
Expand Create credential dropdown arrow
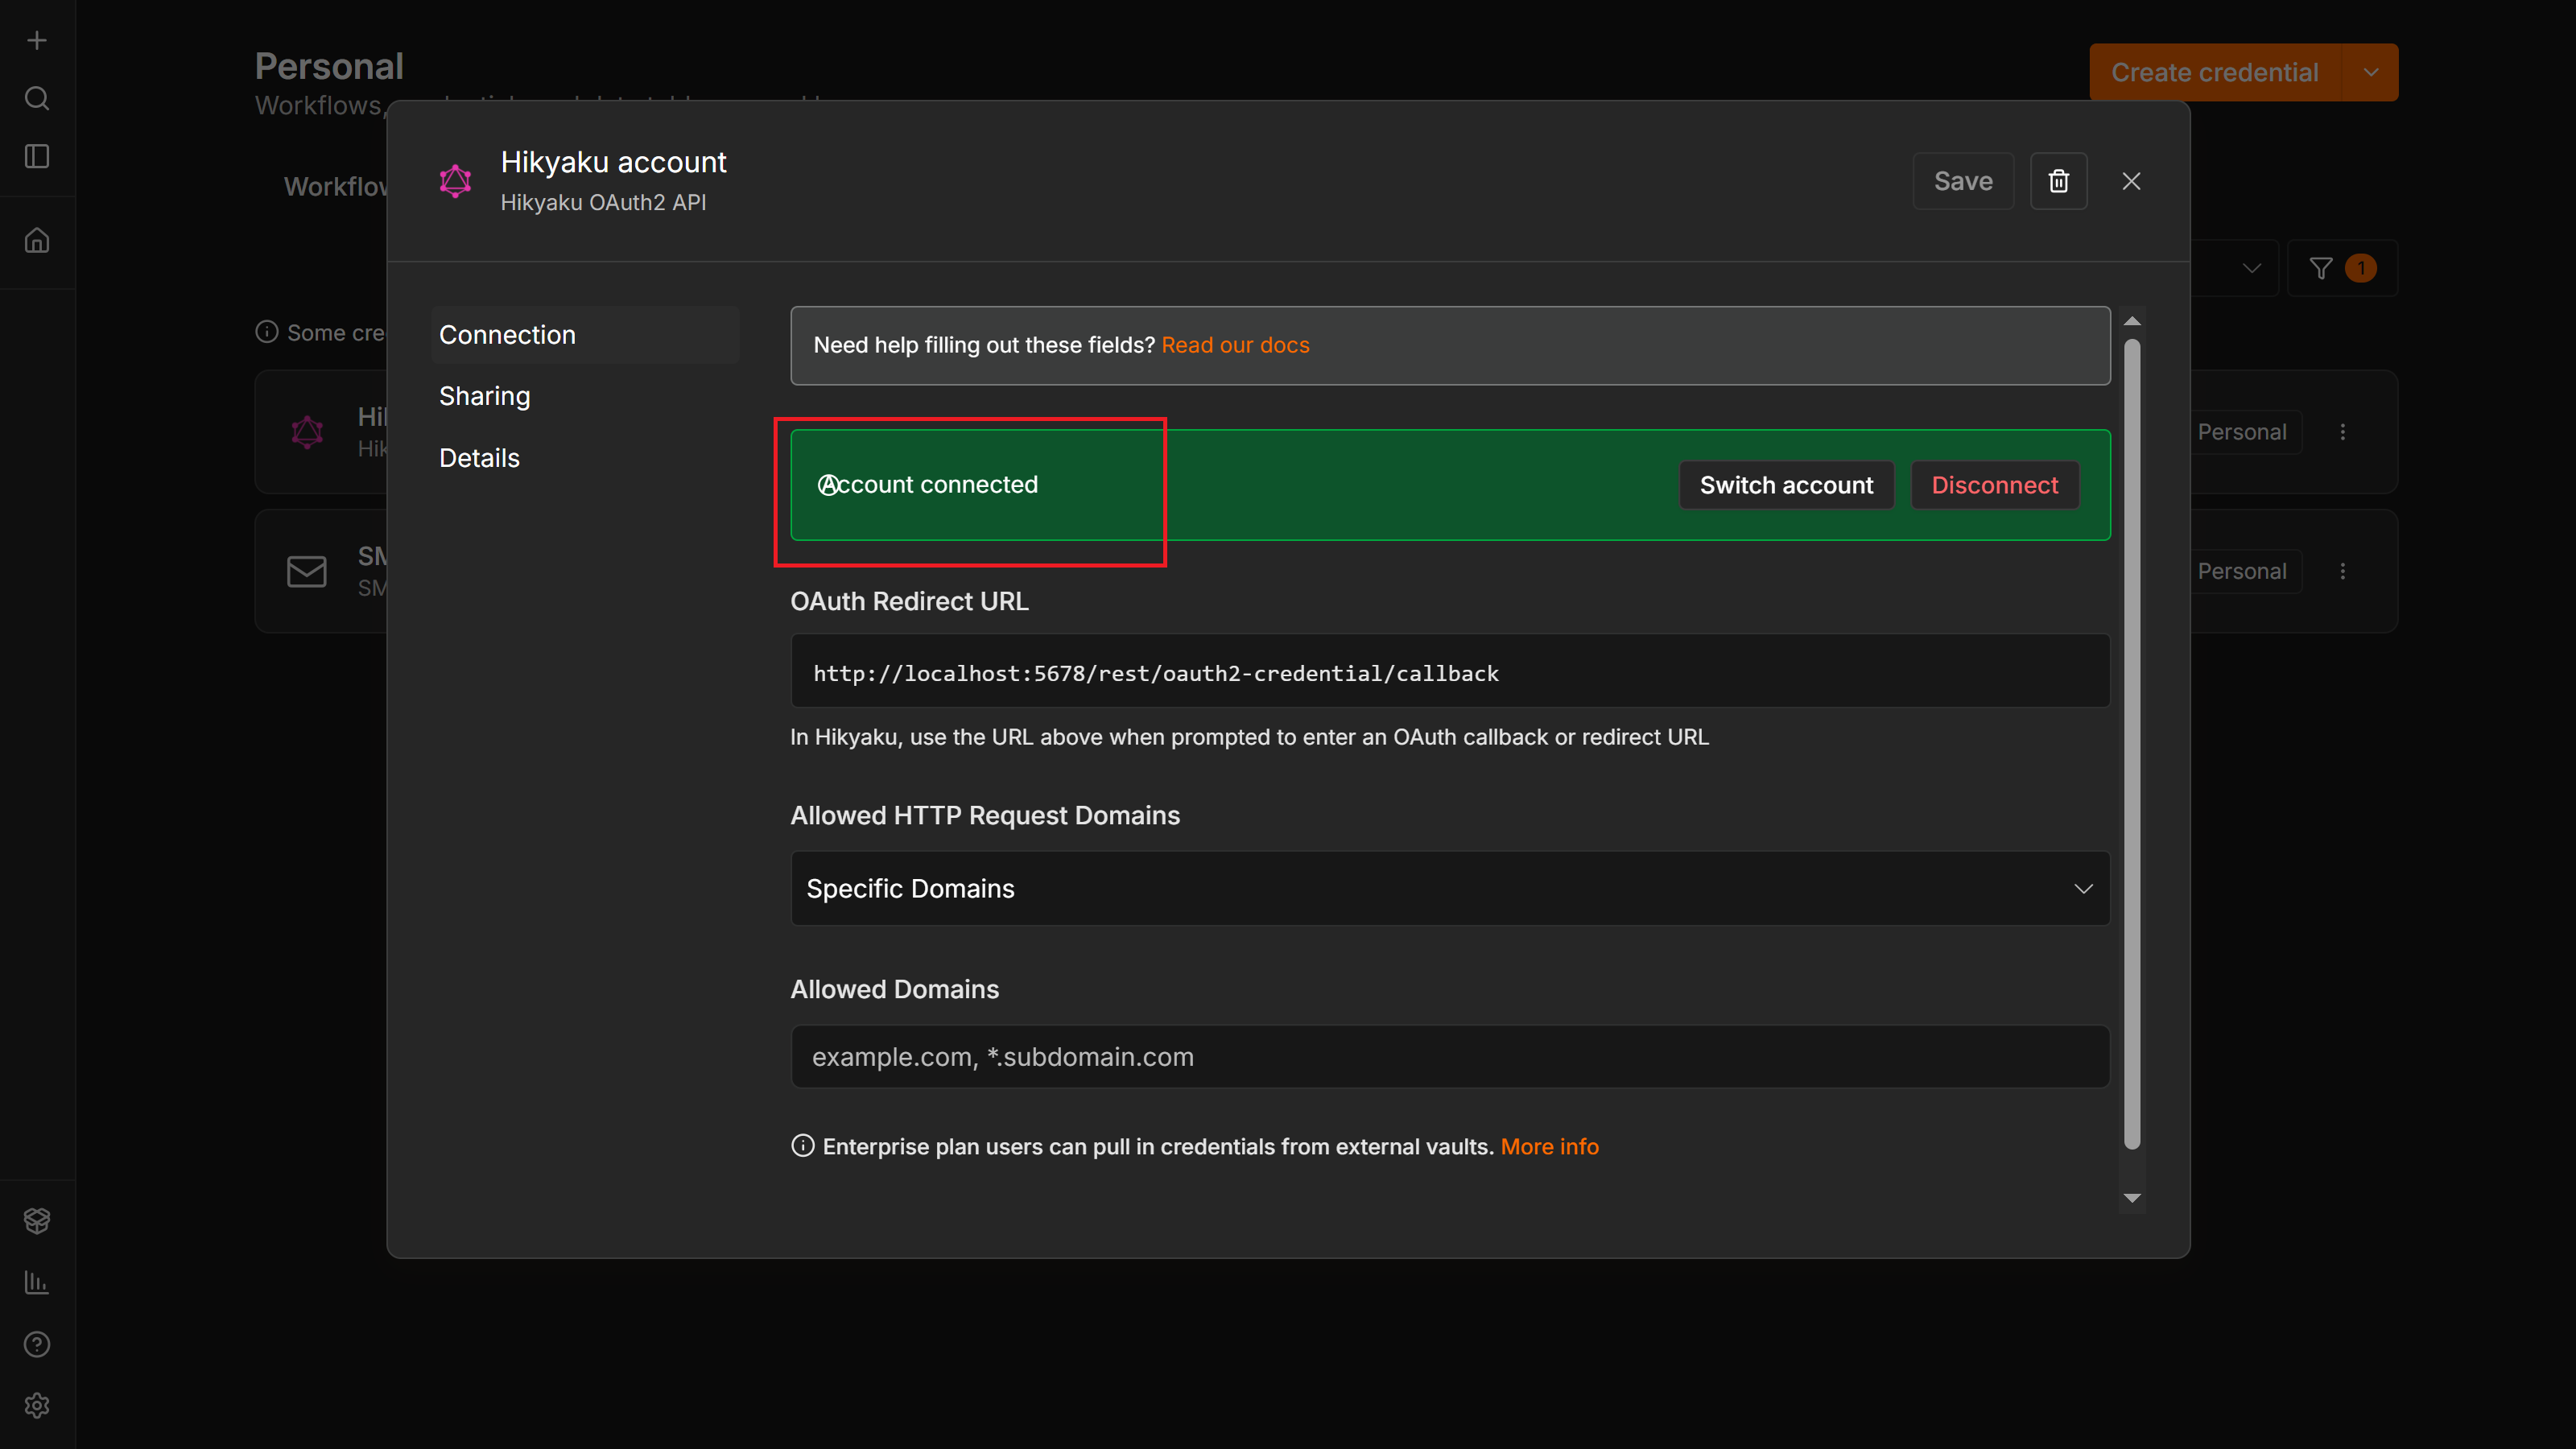pyautogui.click(x=2370, y=72)
